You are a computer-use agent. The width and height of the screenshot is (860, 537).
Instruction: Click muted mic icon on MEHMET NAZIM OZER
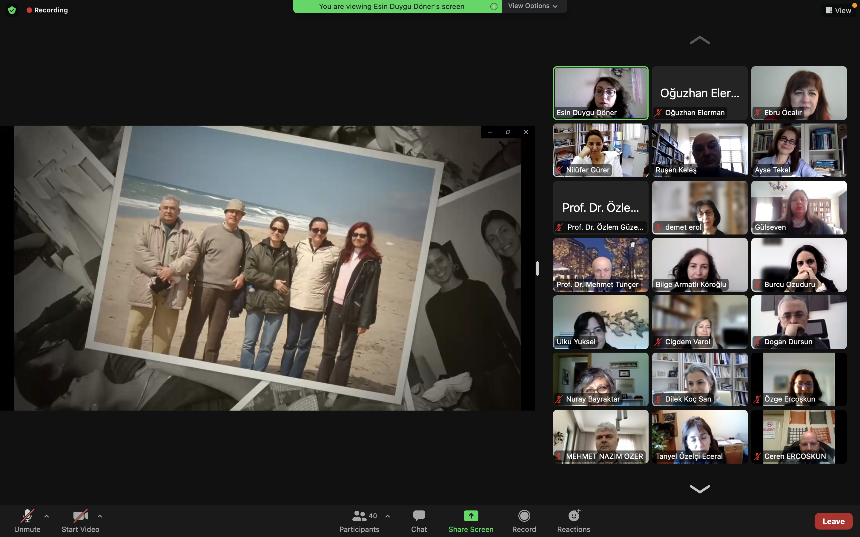(x=559, y=456)
